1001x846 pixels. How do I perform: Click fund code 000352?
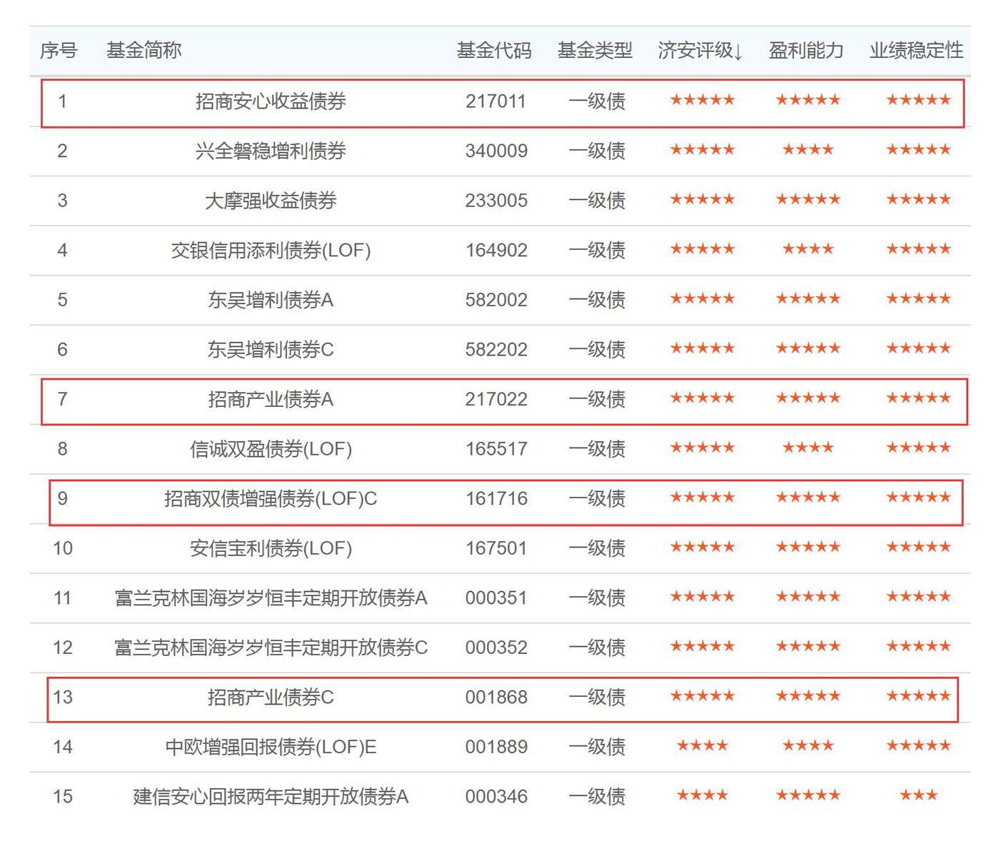496,648
